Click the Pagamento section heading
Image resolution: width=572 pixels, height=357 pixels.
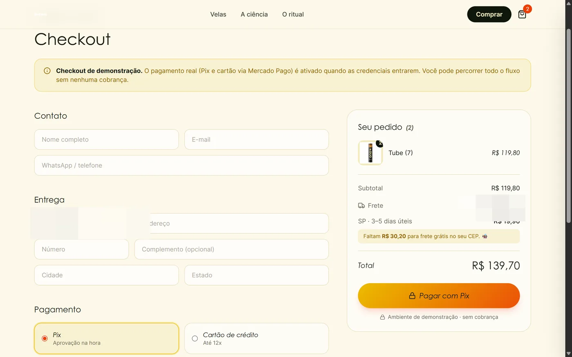tap(58, 310)
